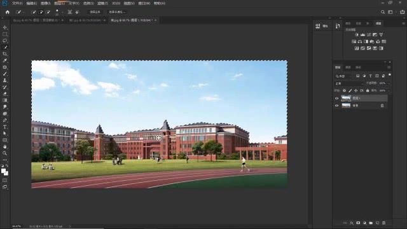Select the Zoom magnifier tool in toolbar

point(4,153)
